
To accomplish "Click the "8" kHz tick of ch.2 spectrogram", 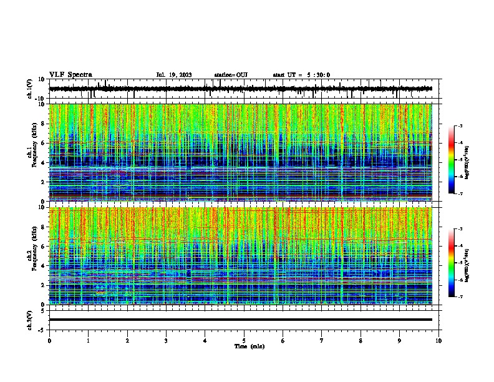I will click(43, 227).
